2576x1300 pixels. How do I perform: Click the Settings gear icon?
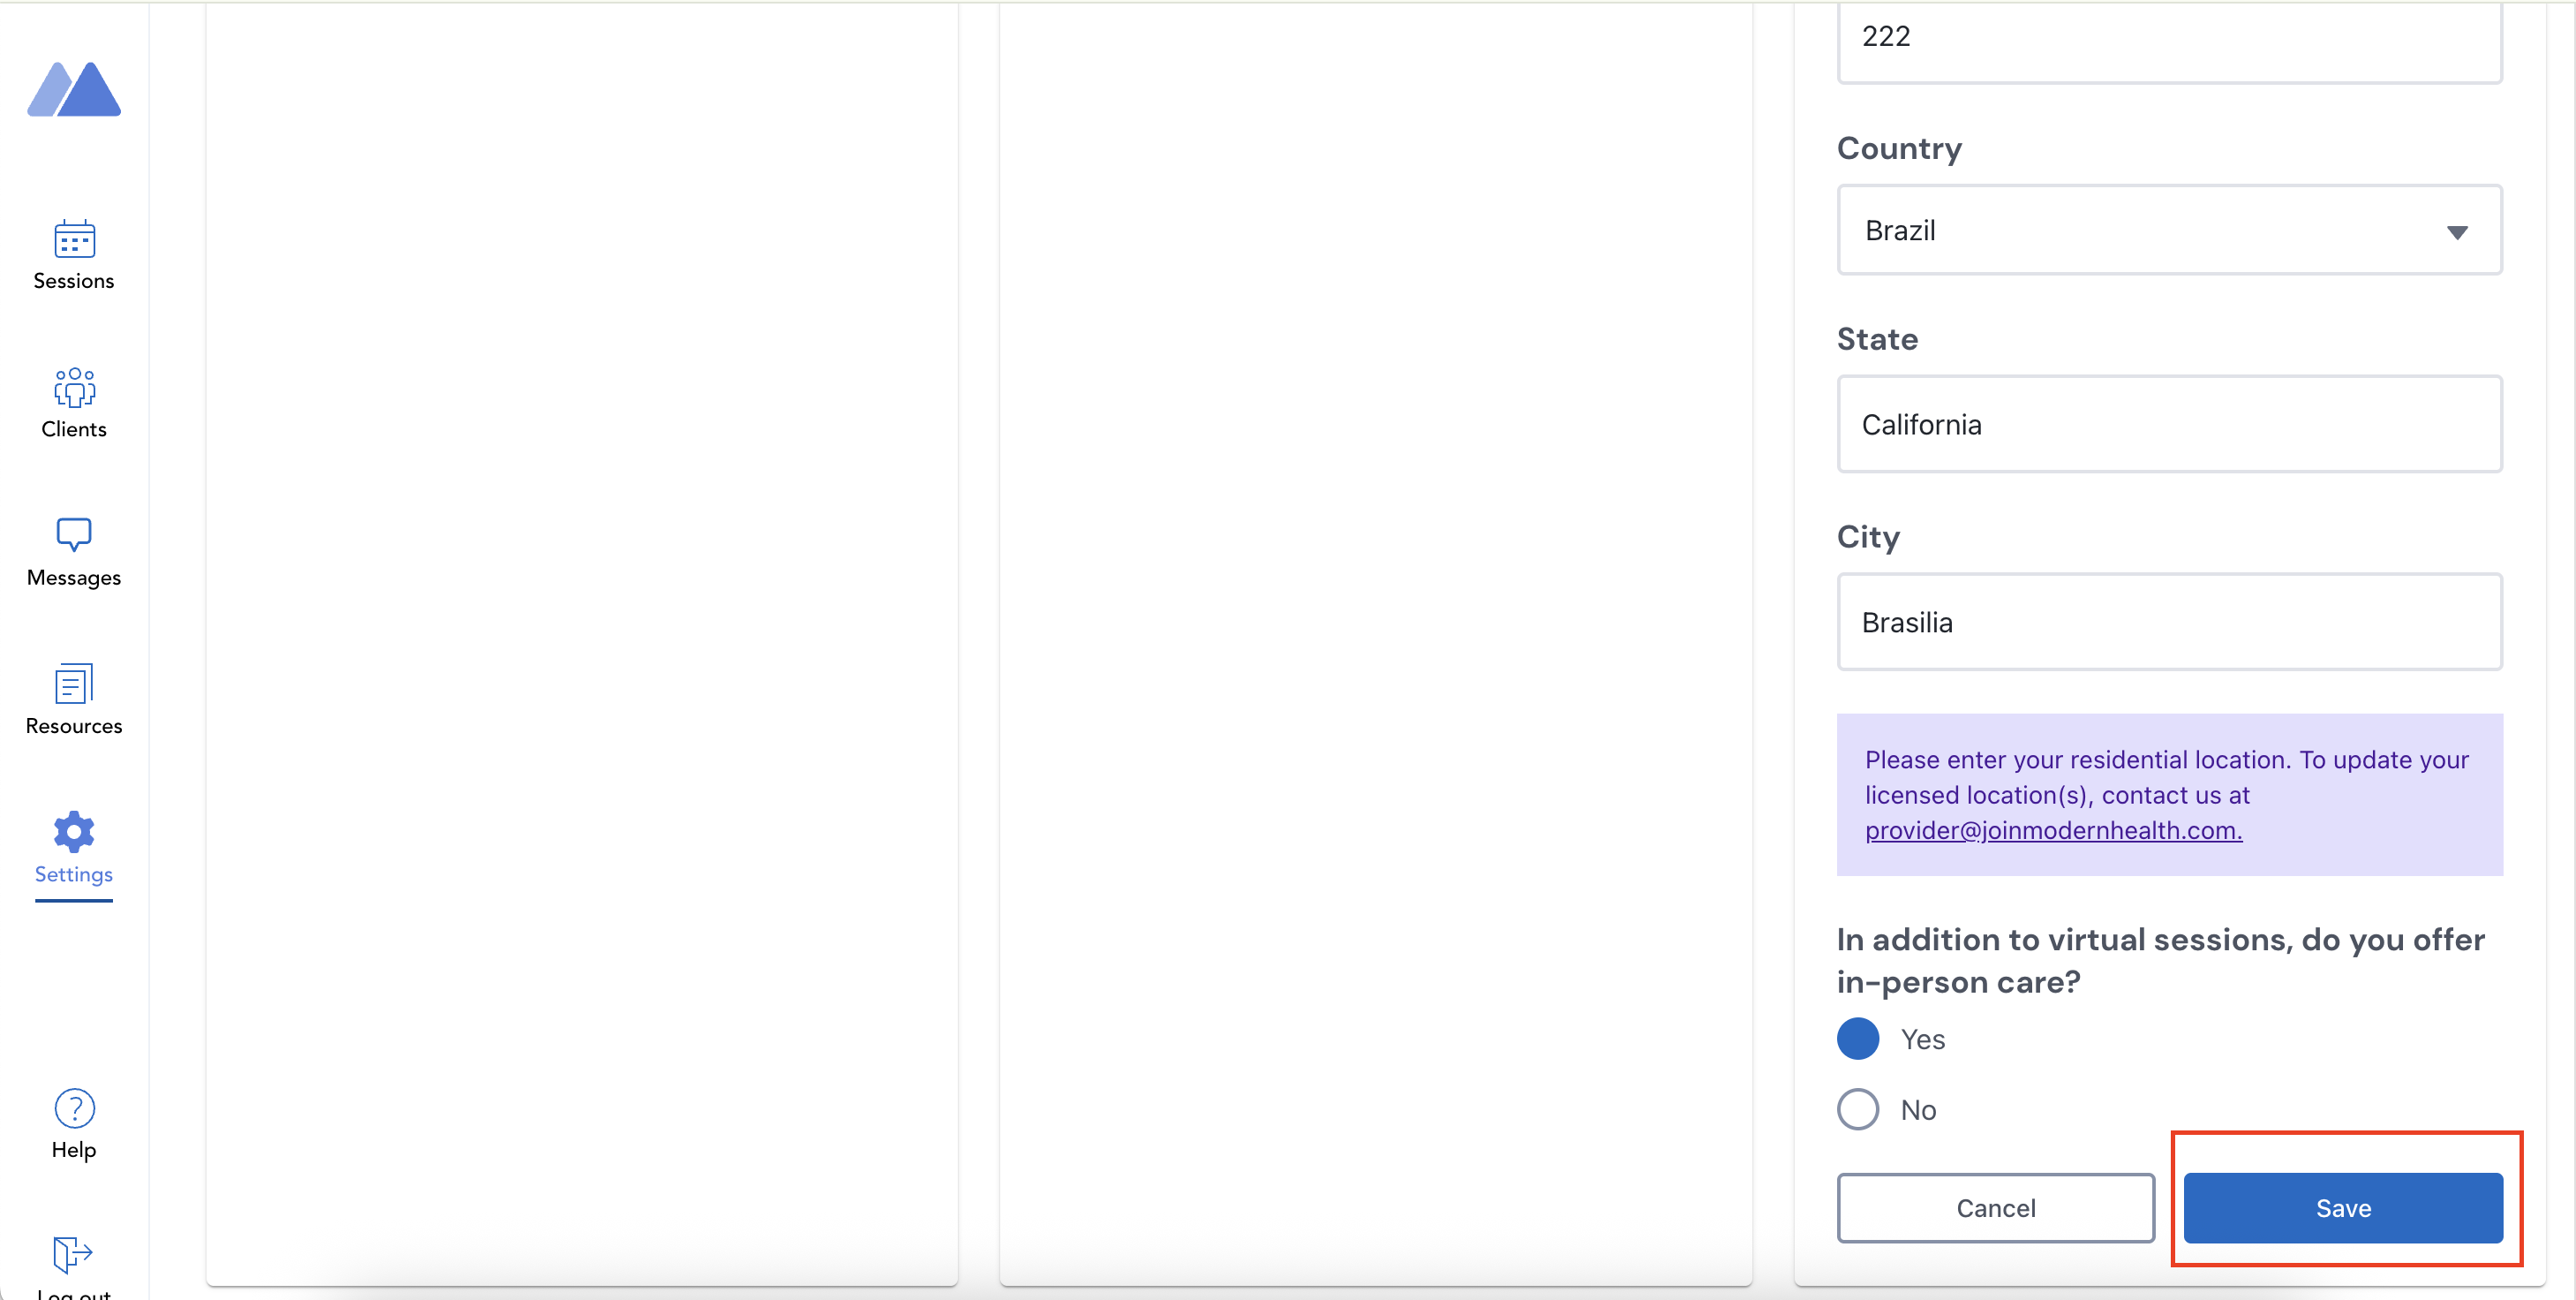[74, 832]
